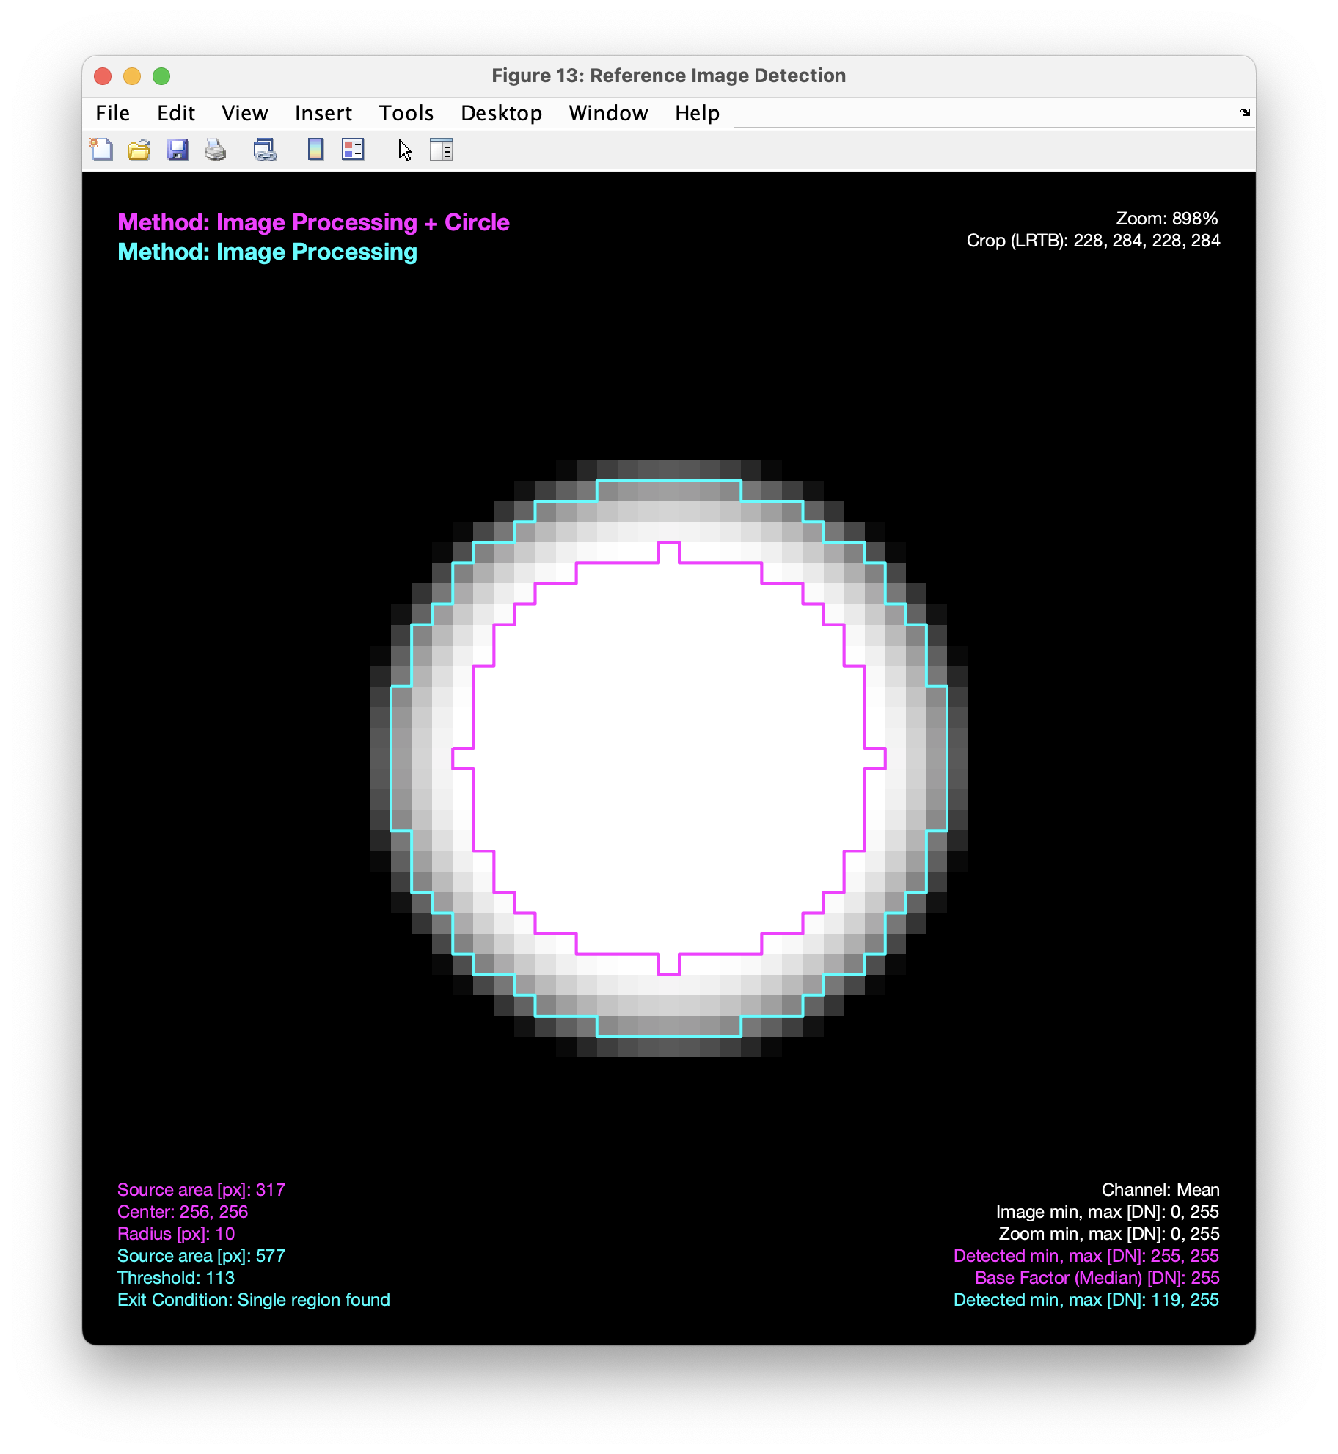Screen dimensions: 1338x1454
Task: Click 'Crop (LRTB): 228, 284, 228, 284' text
Action: click(1093, 241)
